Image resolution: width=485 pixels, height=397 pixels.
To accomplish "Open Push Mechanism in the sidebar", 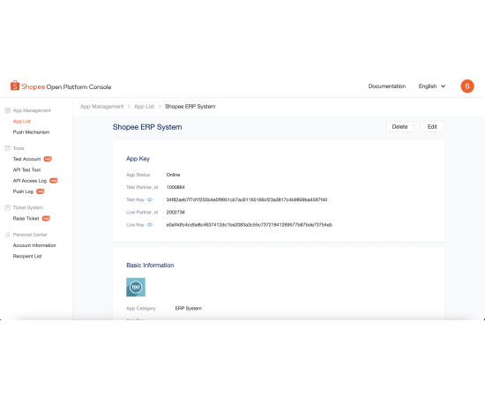I will 31,132.
